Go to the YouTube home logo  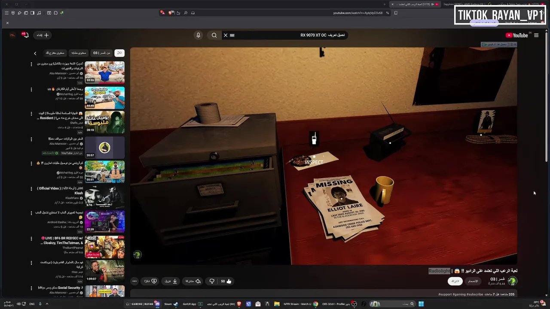[x=517, y=35]
